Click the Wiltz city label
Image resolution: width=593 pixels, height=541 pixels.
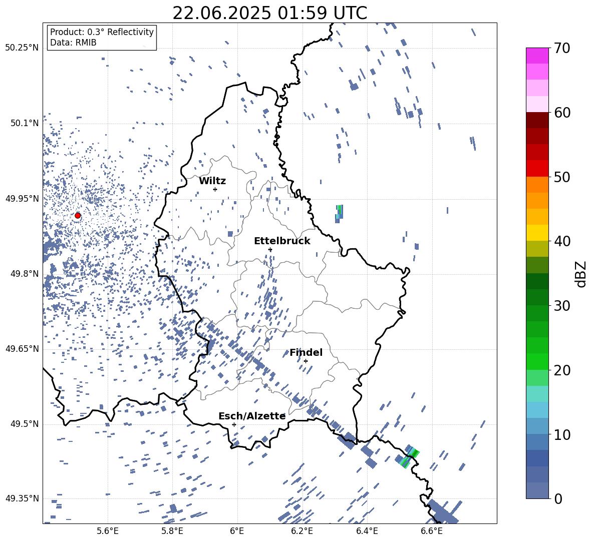click(212, 181)
